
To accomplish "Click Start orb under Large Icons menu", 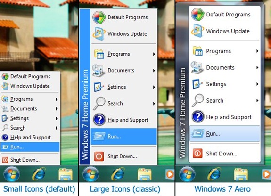I will (90, 174).
